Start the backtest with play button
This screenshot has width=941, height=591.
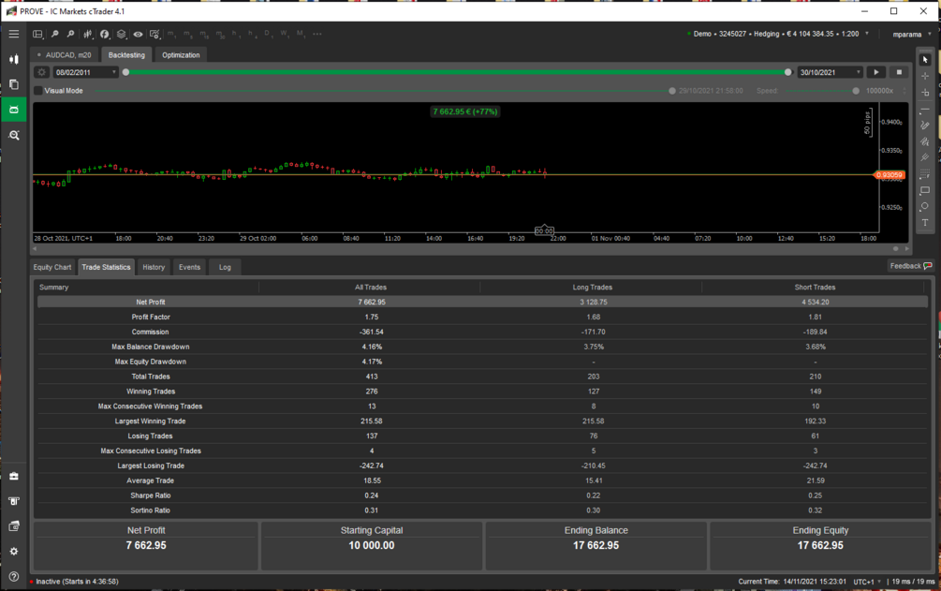pyautogui.click(x=876, y=72)
